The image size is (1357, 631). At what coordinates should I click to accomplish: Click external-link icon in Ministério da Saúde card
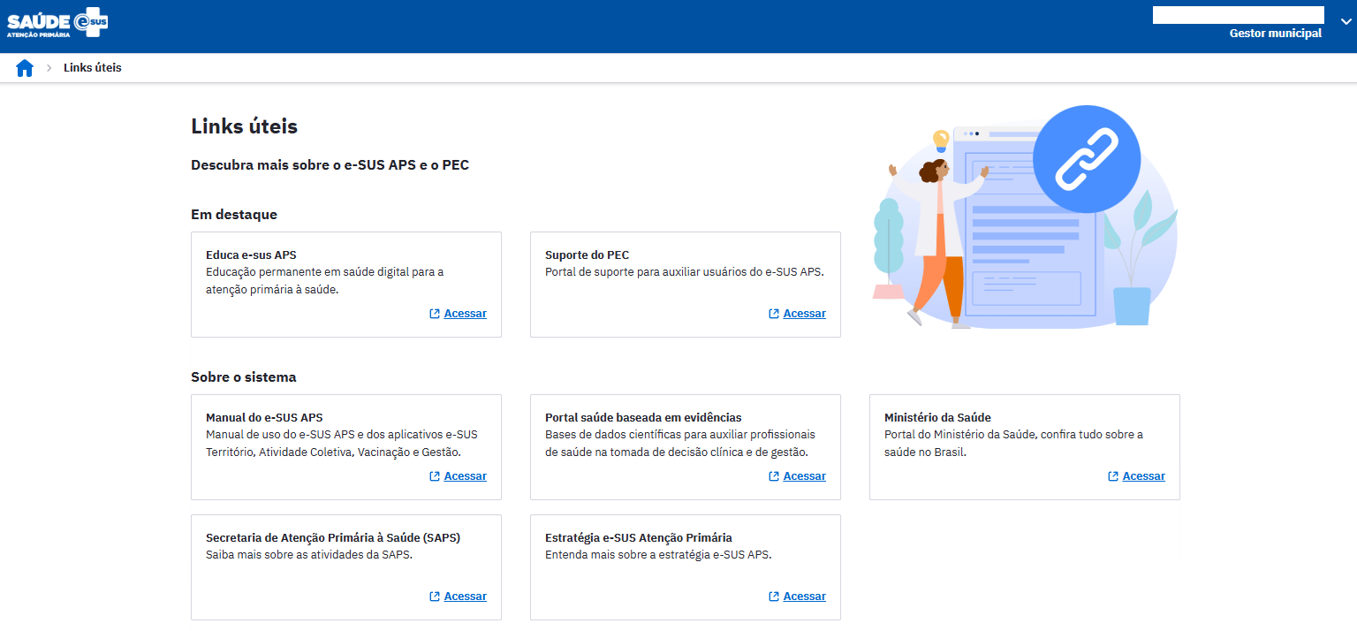pyautogui.click(x=1113, y=476)
